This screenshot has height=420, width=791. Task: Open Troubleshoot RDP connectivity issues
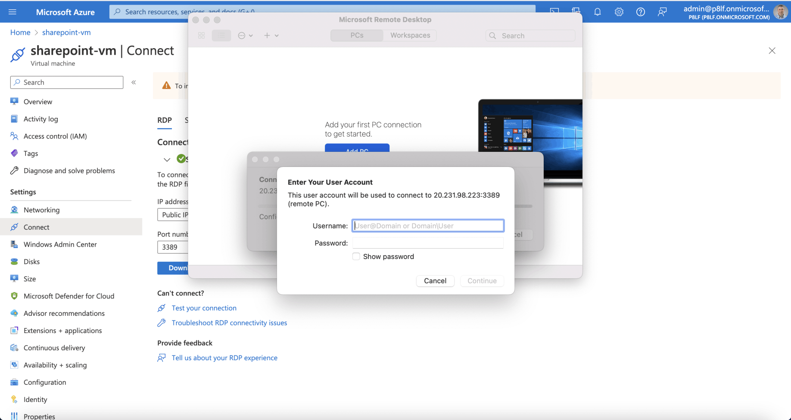point(229,322)
